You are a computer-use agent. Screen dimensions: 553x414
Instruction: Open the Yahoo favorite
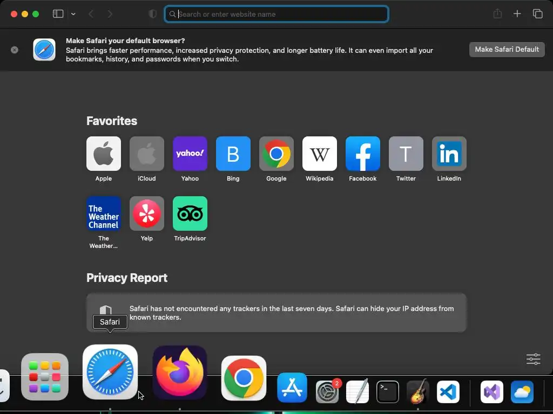(190, 154)
